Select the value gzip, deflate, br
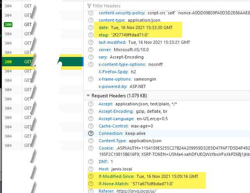 click(x=152, y=111)
